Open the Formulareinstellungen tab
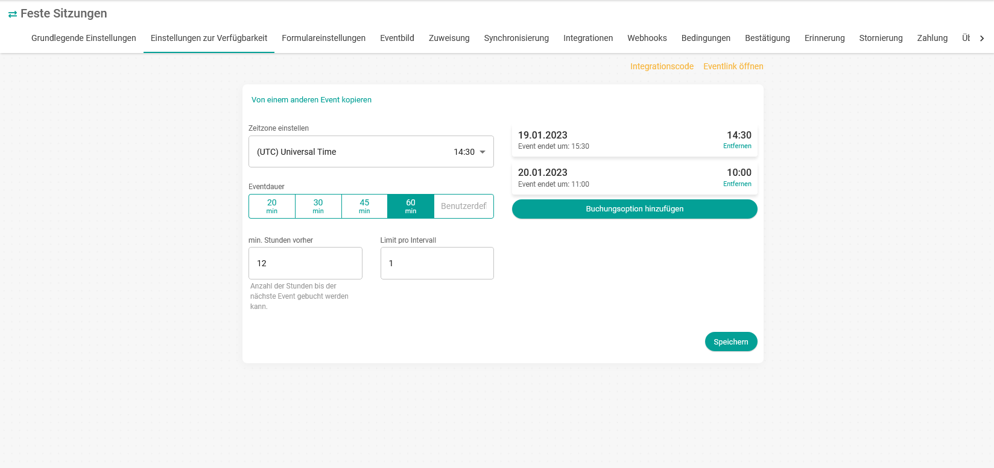The width and height of the screenshot is (994, 468). 323,38
